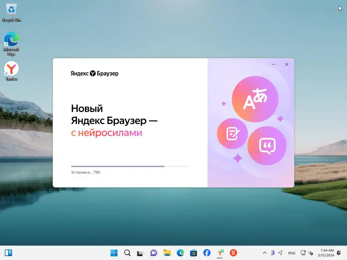347x260 pixels.
Task: Open File Explorer from taskbar
Action: click(167, 253)
